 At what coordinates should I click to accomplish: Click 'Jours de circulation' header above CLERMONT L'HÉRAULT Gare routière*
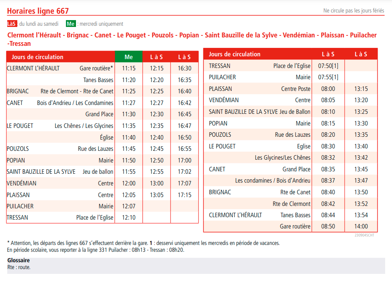pos(37,57)
